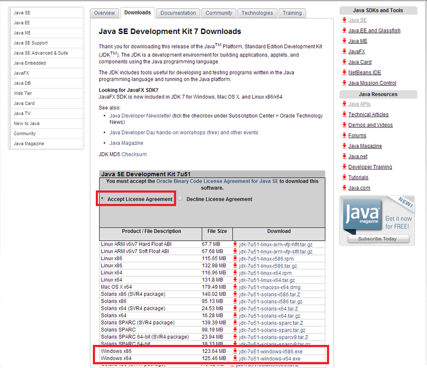The image size is (427, 368).
Task: Open the Java Developer Newsletter link
Action: click(140, 116)
